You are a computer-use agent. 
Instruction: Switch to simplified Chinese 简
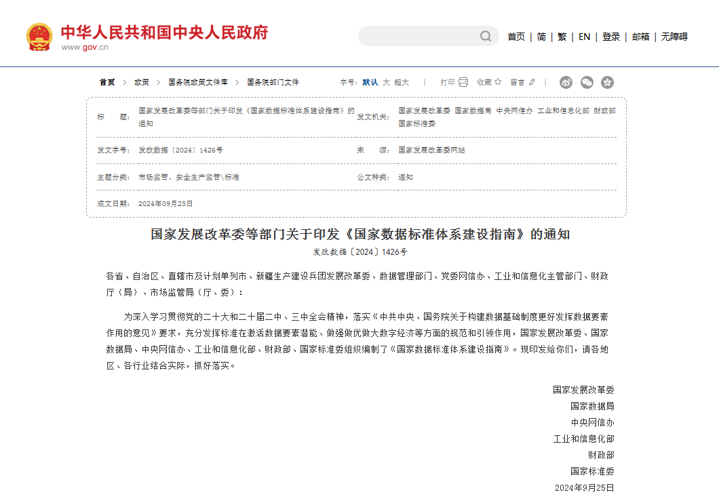click(x=541, y=37)
